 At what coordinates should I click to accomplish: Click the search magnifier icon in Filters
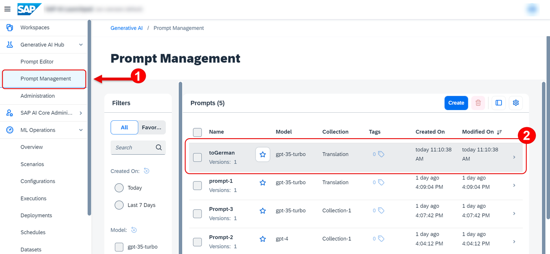[159, 147]
